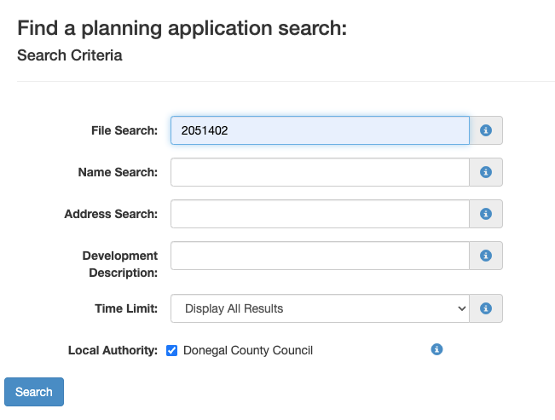
Task: Click the "Time Limit:" label
Action: tap(125, 308)
